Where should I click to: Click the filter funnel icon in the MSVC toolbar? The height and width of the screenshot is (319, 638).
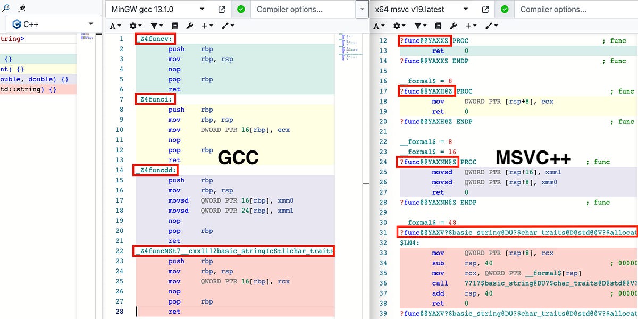[x=418, y=26]
